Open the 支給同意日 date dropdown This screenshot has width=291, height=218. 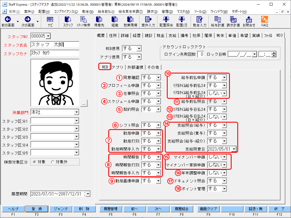coord(234,149)
